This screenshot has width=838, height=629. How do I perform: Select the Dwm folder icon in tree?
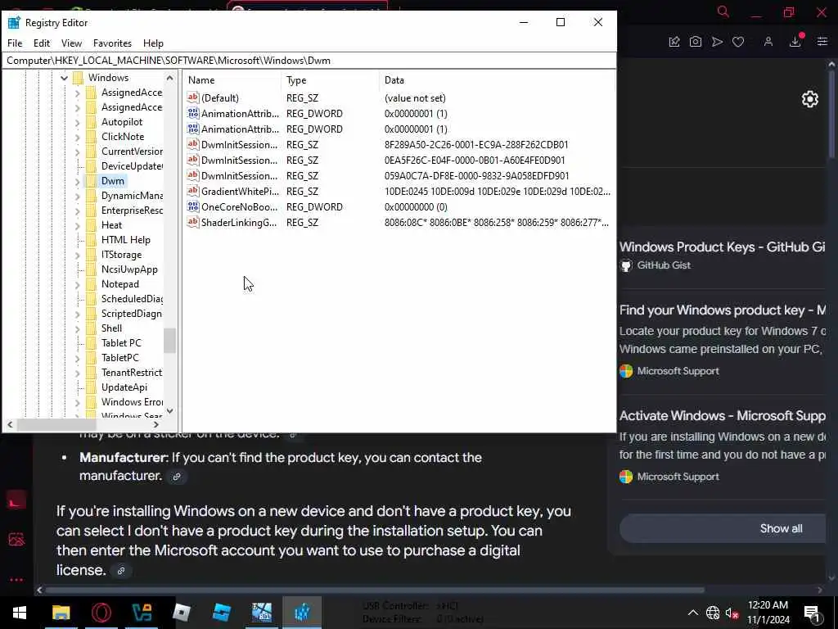(x=92, y=181)
